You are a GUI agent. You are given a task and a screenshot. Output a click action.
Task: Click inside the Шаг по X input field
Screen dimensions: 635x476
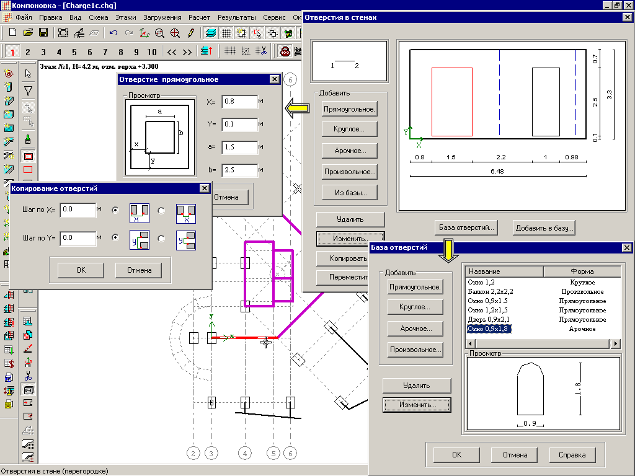tap(78, 210)
